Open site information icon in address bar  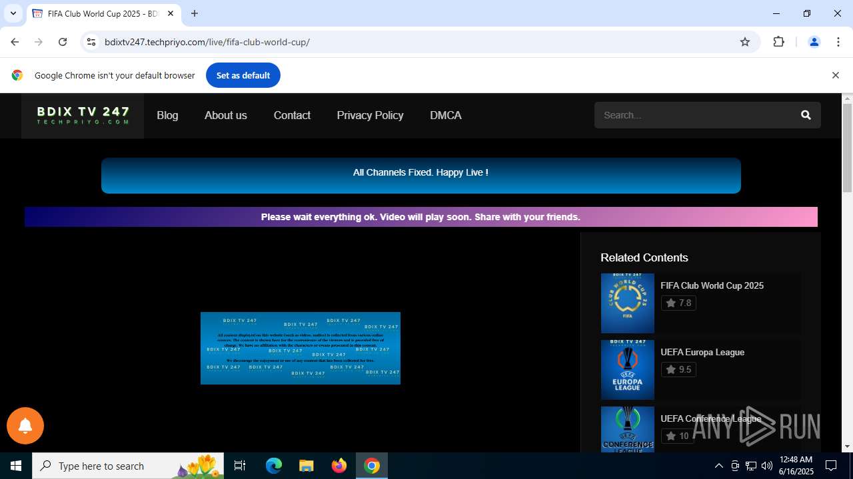(91, 42)
